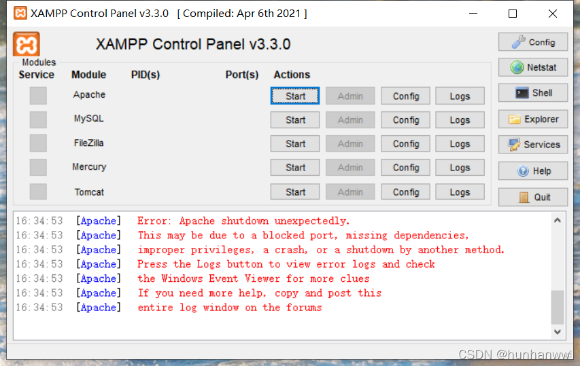The height and width of the screenshot is (366, 580).
Task: Click the 'improper privileges' log line
Action: tap(321, 250)
